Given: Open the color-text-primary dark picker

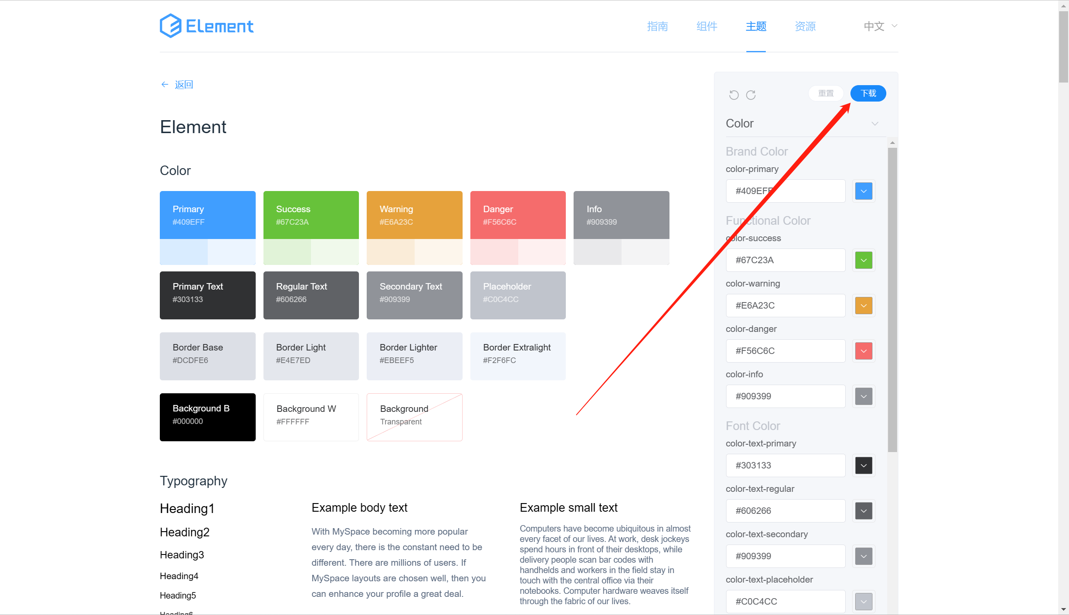Looking at the screenshot, I should tap(863, 465).
